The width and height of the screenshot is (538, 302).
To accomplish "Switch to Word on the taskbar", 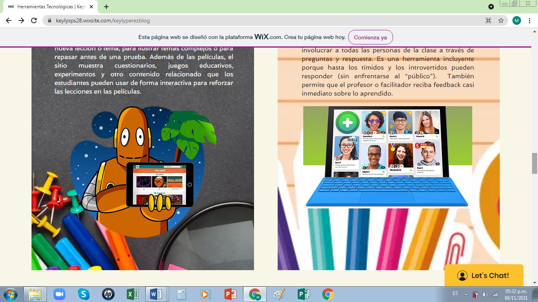I will (x=157, y=294).
